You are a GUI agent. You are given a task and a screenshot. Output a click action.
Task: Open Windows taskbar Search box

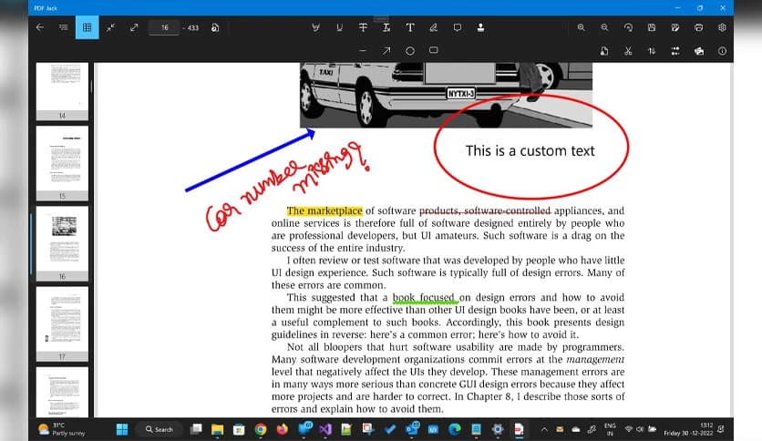159,428
